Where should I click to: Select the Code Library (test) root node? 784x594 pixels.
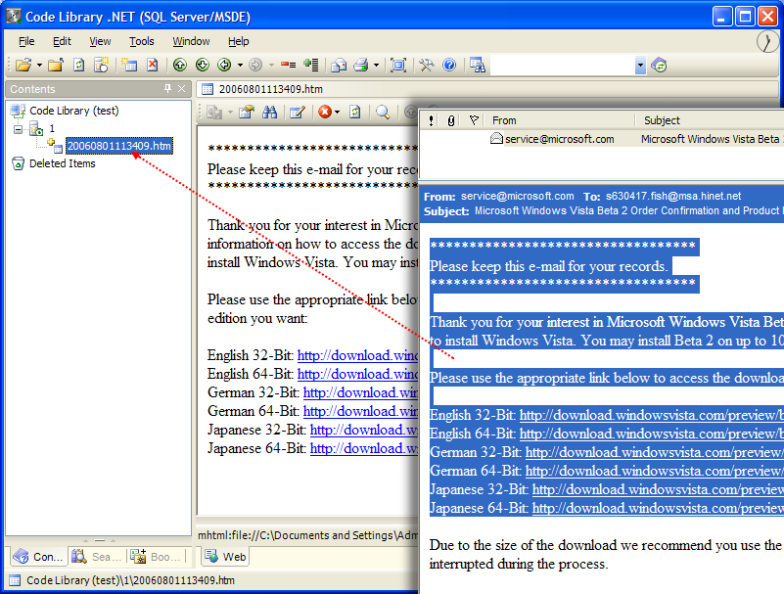coord(74,111)
